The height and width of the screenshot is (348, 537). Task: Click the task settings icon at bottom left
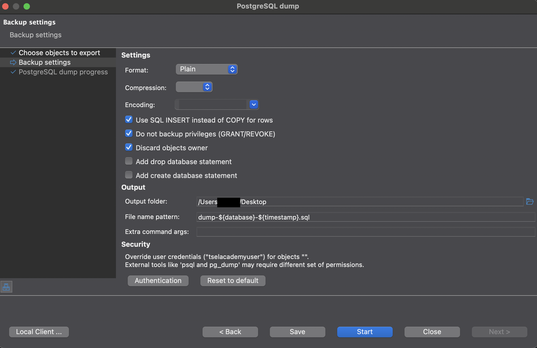point(6,287)
